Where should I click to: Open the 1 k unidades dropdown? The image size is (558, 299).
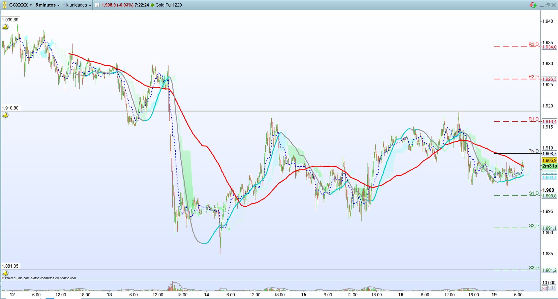(x=77, y=5)
